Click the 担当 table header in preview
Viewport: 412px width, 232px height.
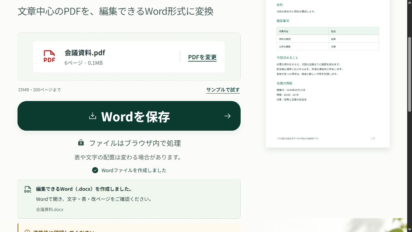click(x=333, y=31)
